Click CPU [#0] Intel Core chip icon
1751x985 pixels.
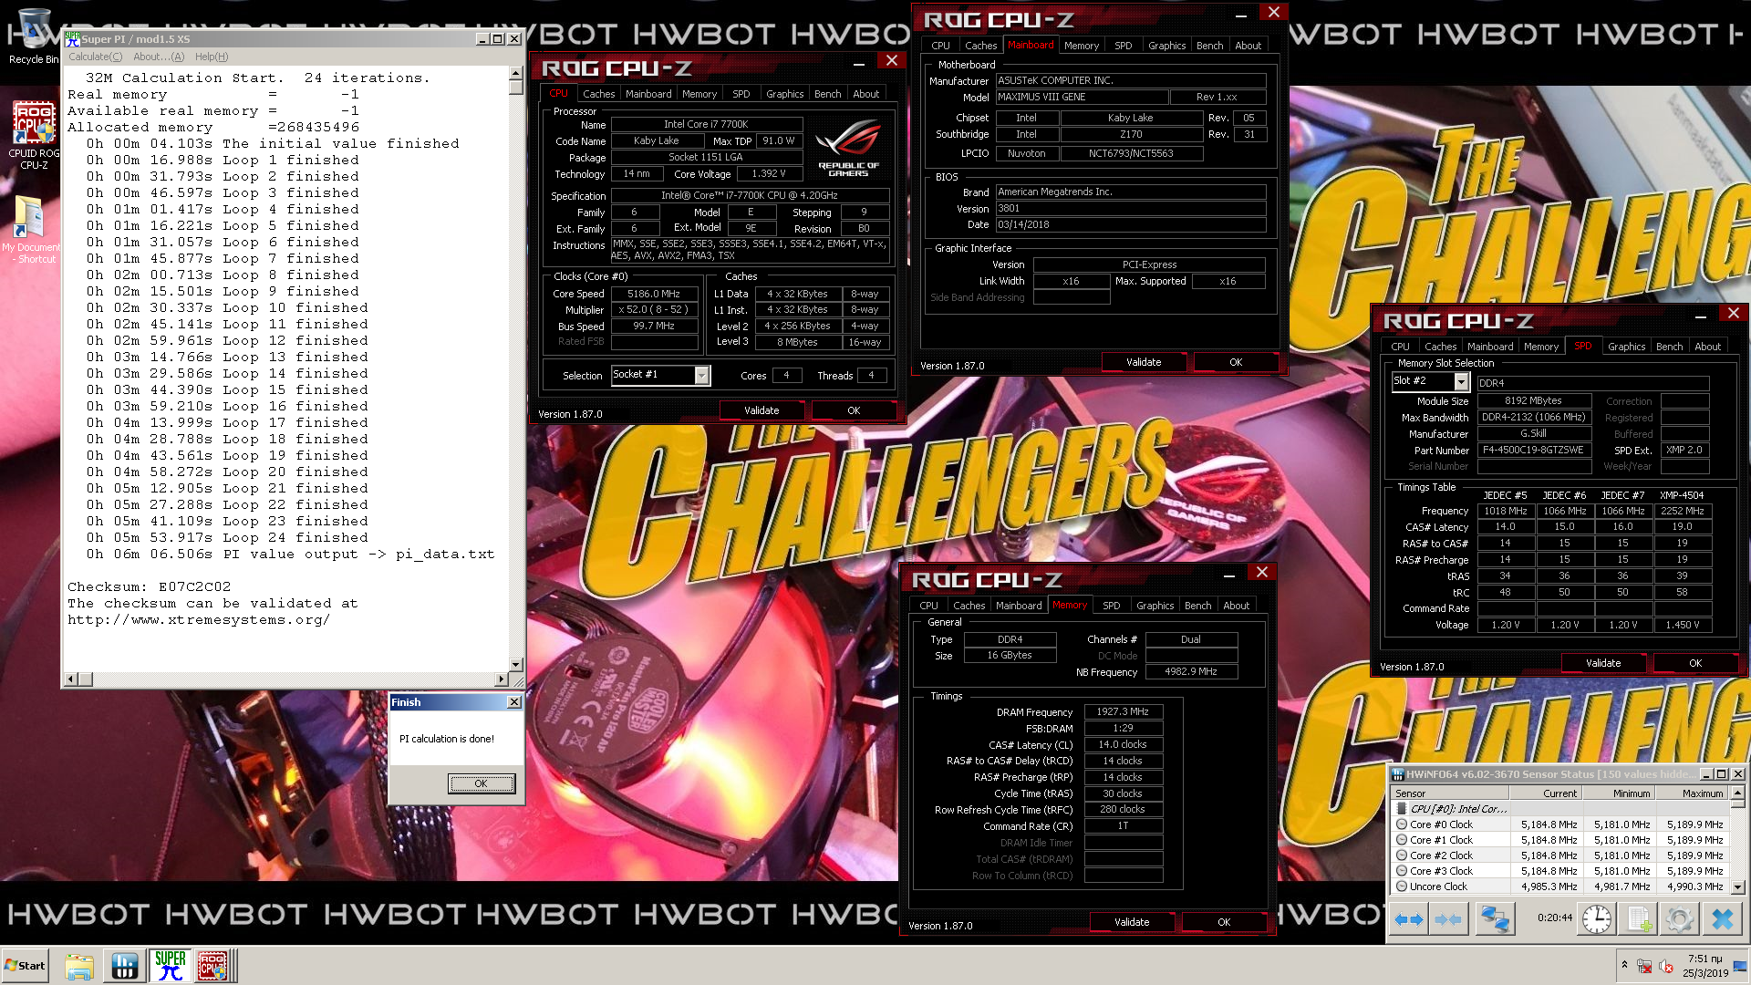pyautogui.click(x=1402, y=809)
